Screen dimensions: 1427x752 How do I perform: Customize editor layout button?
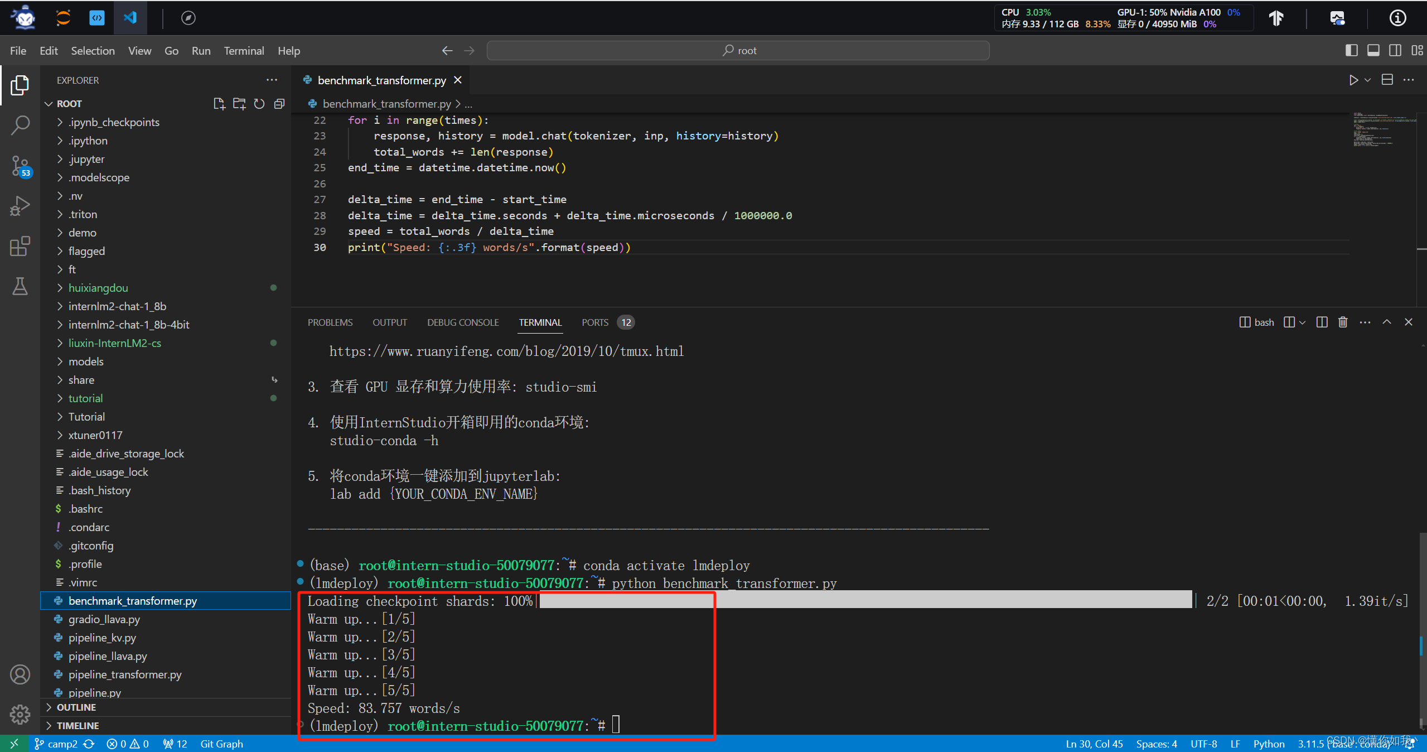pos(1417,50)
